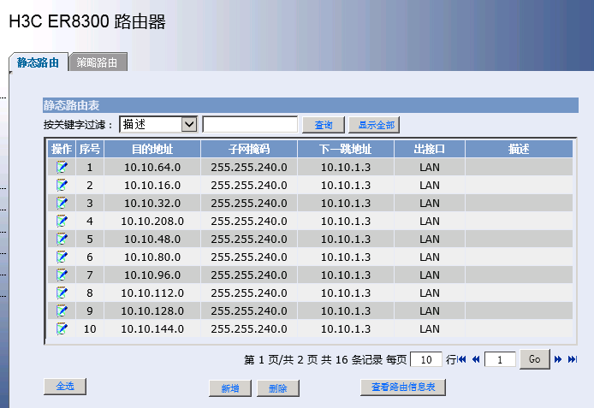This screenshot has height=408, width=594.
Task: Click the 查询 button
Action: (324, 125)
